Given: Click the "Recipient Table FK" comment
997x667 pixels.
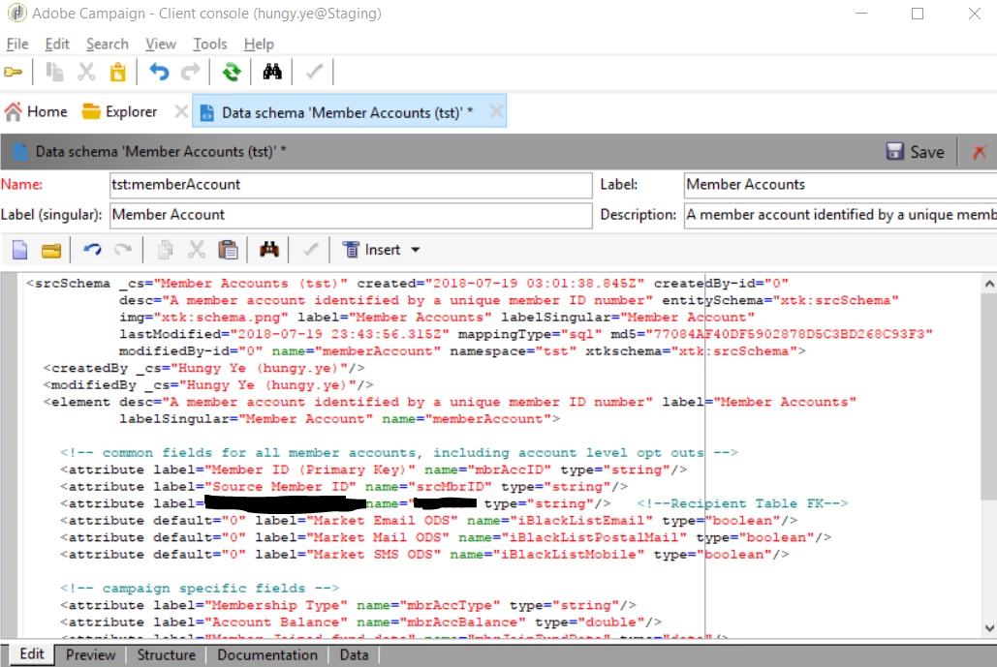Looking at the screenshot, I should coord(742,503).
